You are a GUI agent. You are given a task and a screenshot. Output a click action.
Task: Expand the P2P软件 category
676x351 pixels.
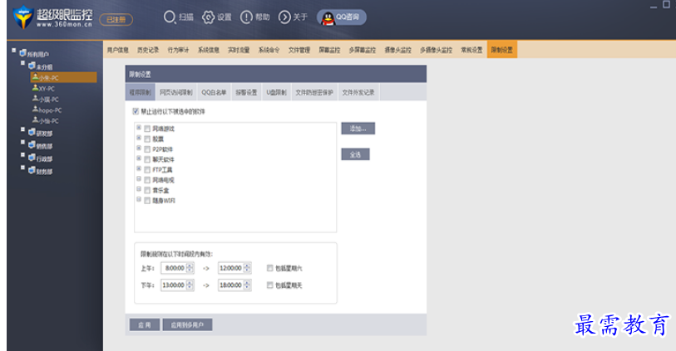tap(139, 148)
